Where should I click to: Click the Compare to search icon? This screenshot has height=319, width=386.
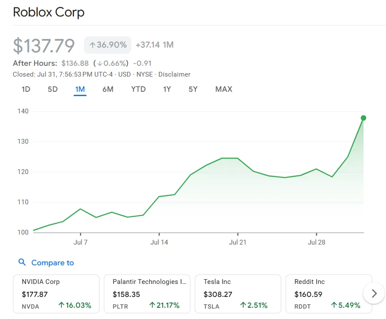22,262
